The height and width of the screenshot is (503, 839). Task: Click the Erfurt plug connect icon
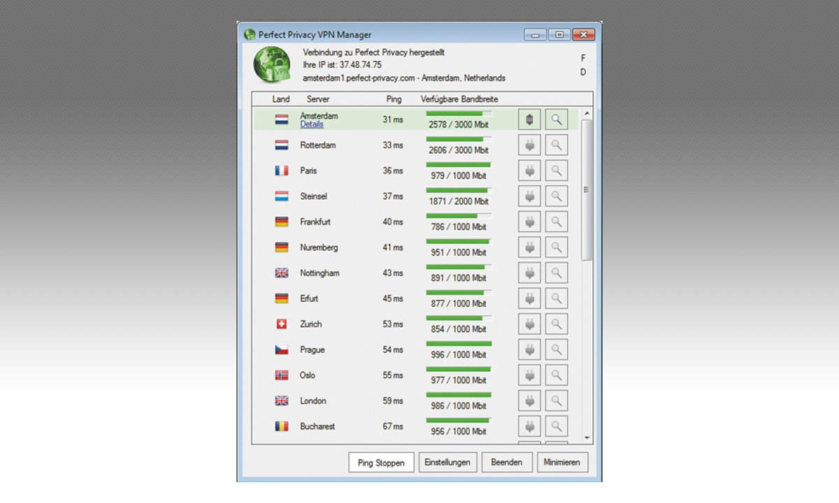click(529, 298)
